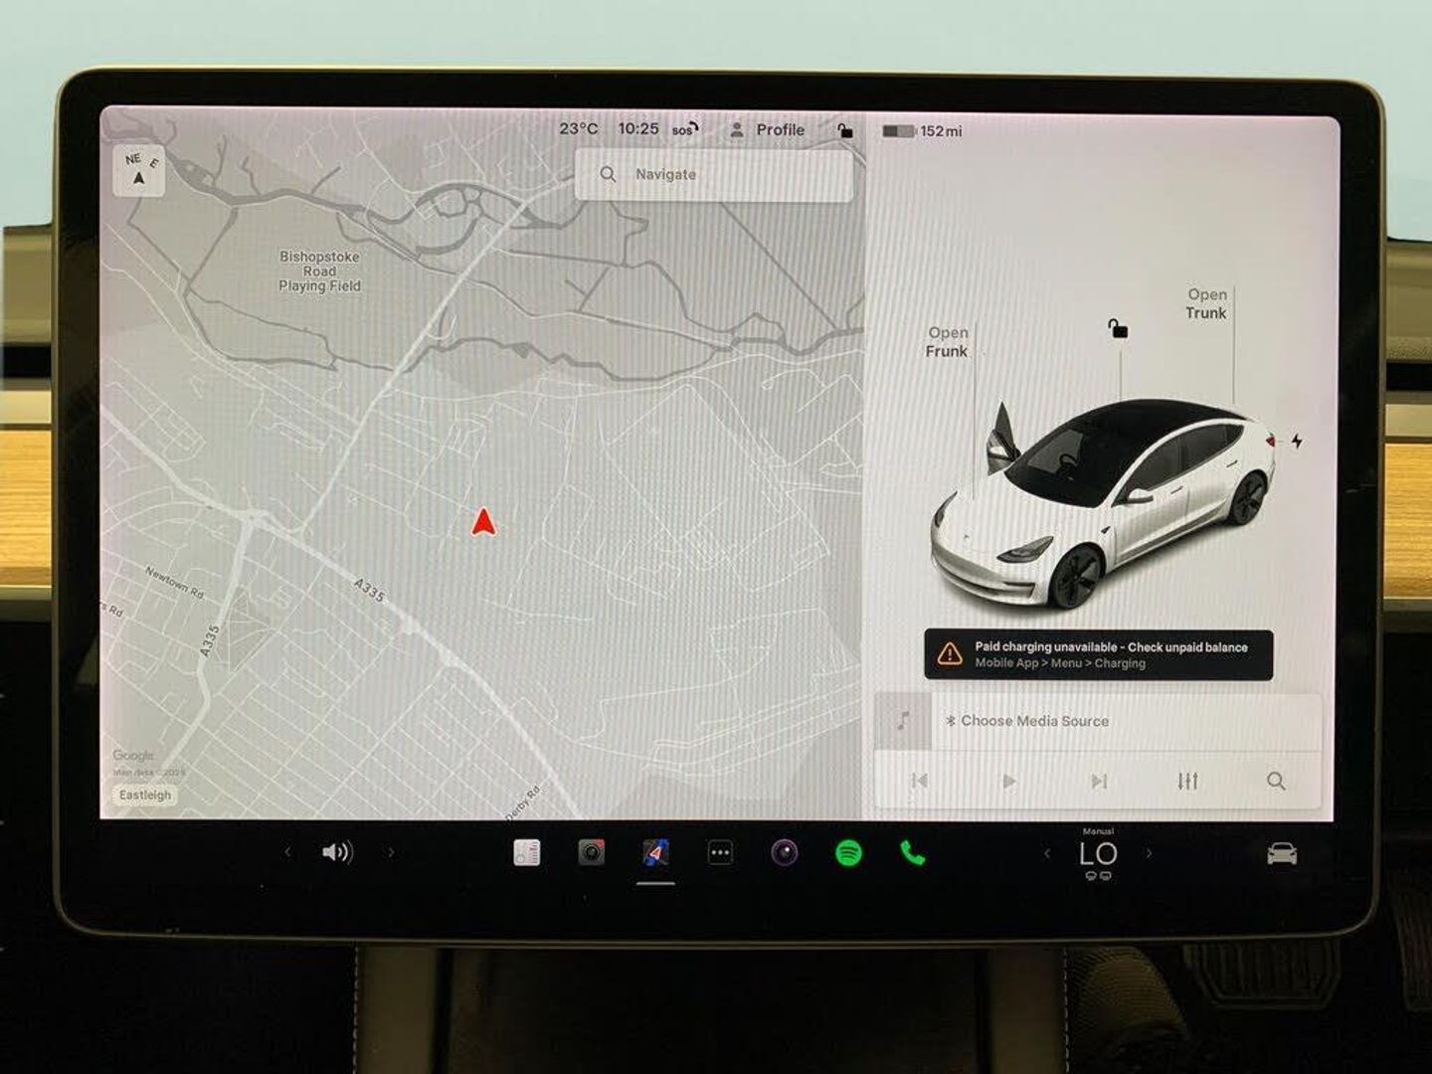Open the dashcam app icon
Viewport: 1432px width, 1074px height.
coord(592,852)
